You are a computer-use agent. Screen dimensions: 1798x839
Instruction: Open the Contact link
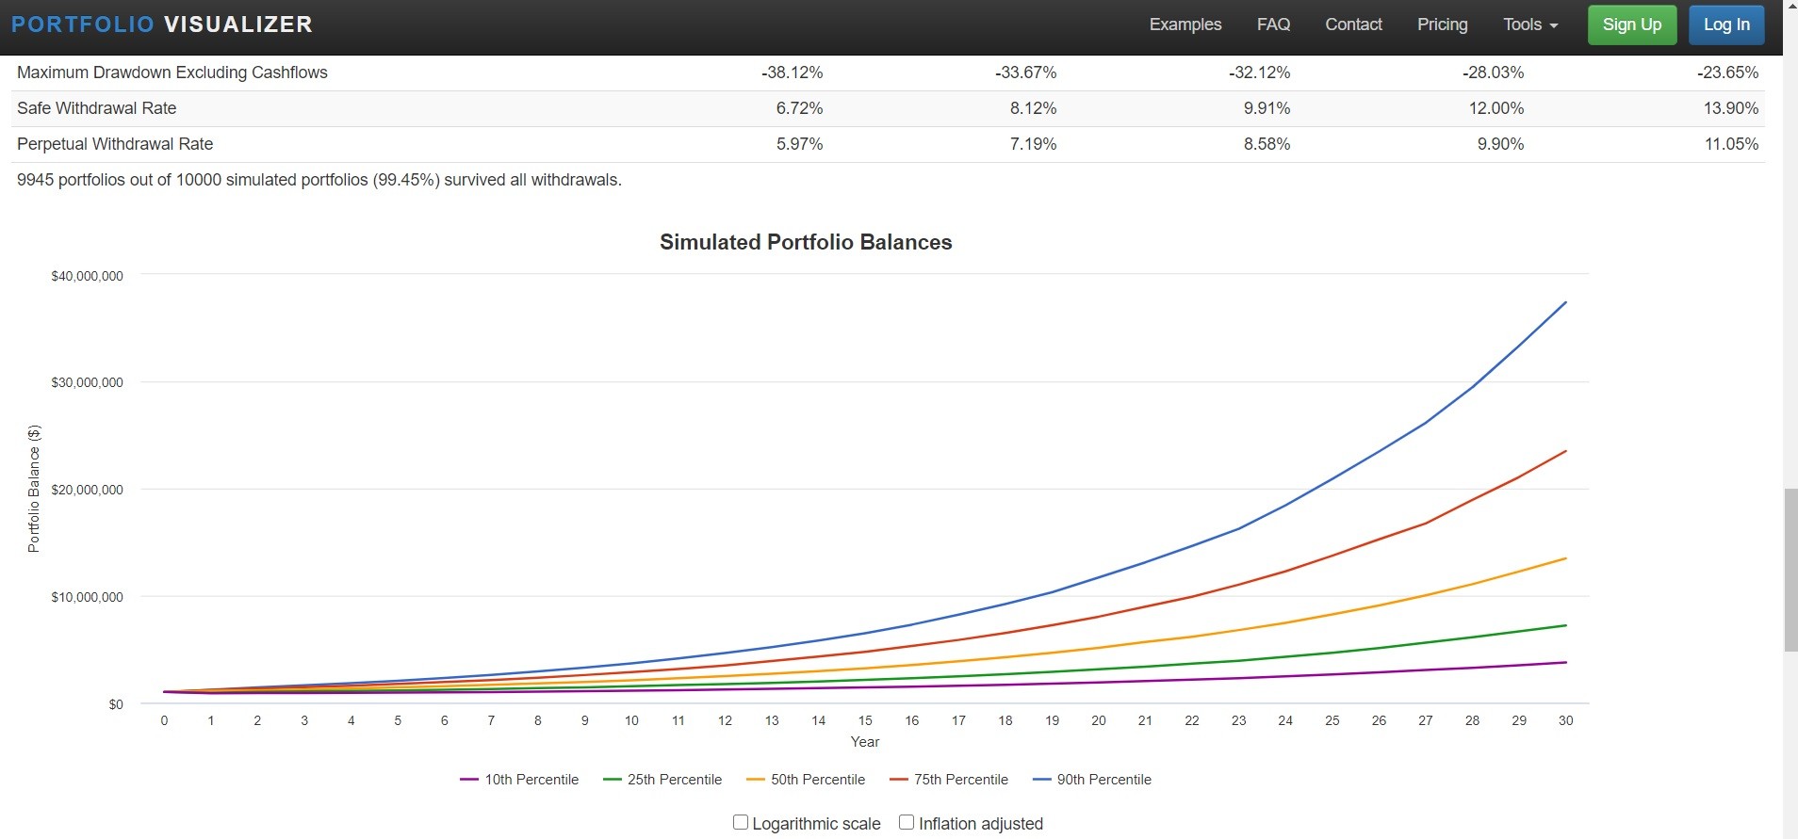click(1353, 24)
